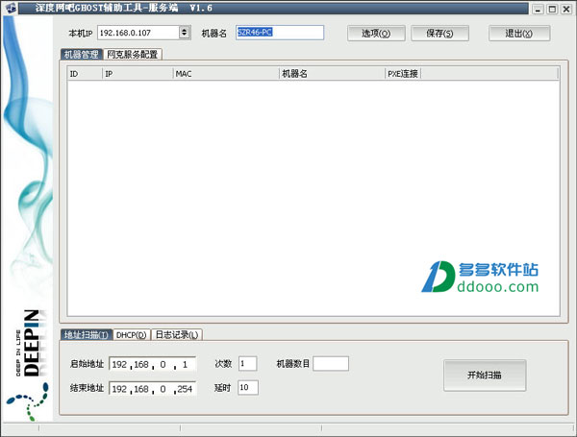Click the 机器名 input field

coord(280,33)
